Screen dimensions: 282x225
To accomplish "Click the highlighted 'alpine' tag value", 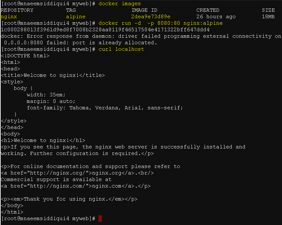I will click(75, 17).
